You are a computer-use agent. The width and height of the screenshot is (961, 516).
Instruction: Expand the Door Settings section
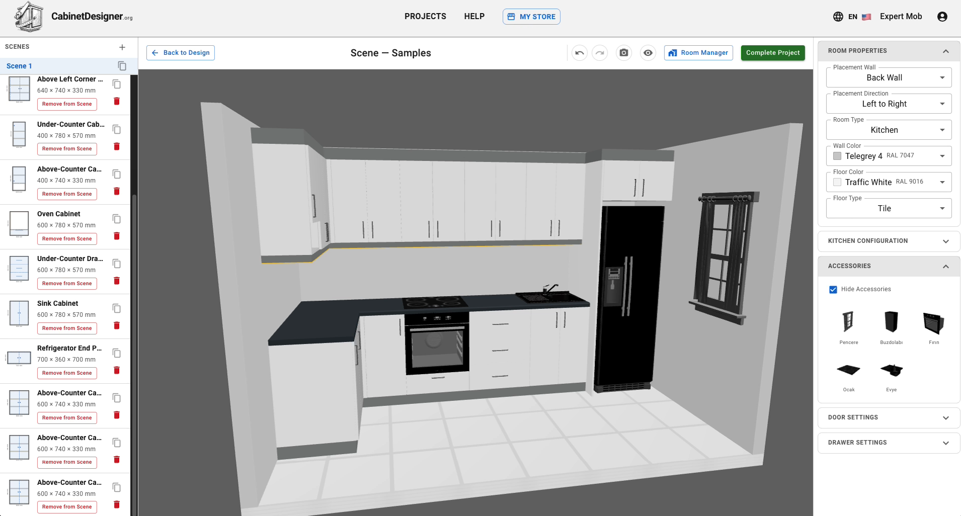889,417
